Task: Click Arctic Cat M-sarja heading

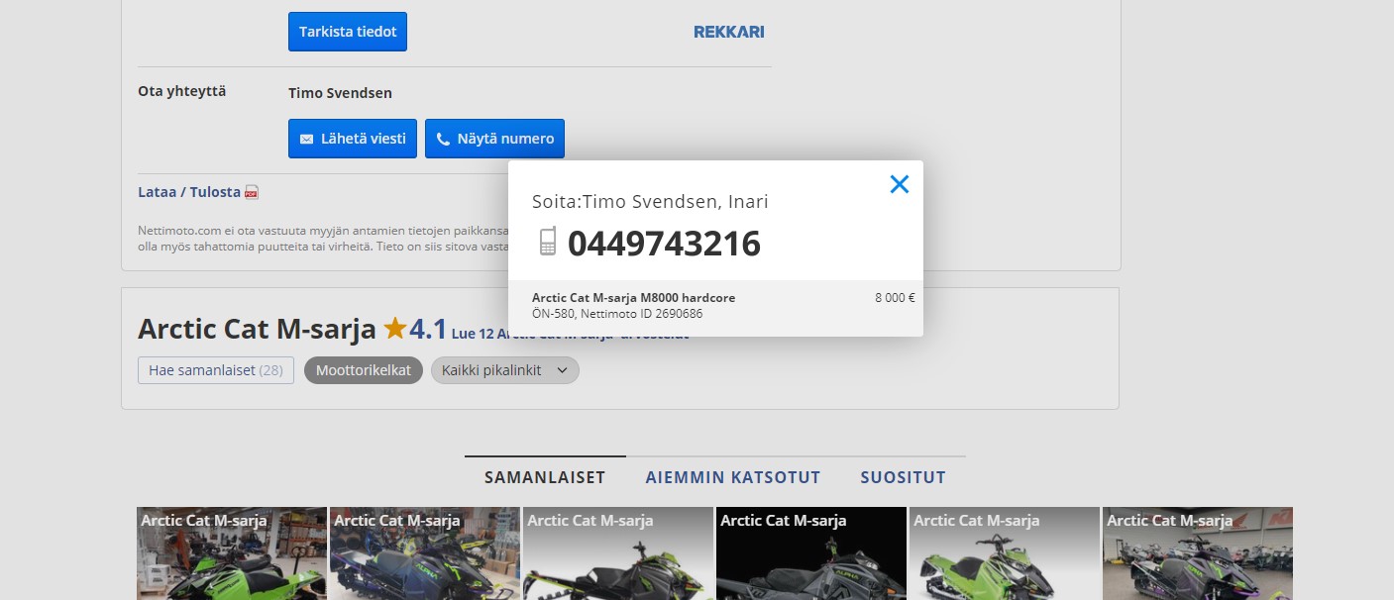Action: pyautogui.click(x=257, y=329)
